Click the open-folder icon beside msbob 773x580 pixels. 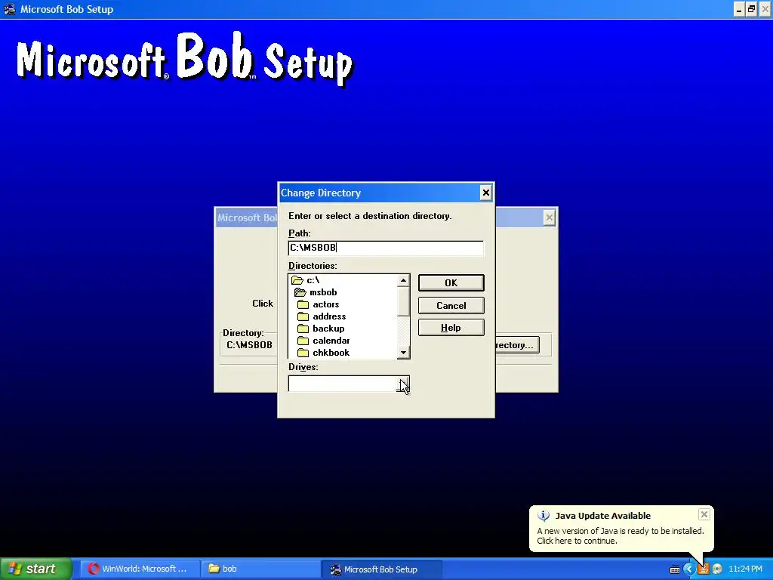[300, 292]
